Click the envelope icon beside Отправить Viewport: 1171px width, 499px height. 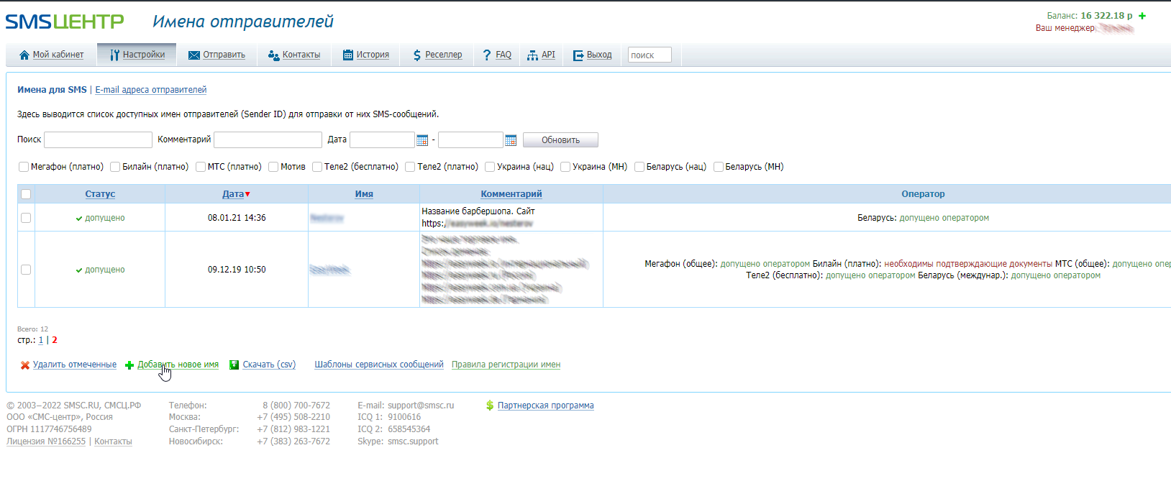[194, 55]
